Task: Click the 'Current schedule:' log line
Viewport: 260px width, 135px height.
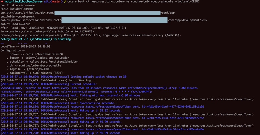Action: pyautogui.click(x=48, y=84)
